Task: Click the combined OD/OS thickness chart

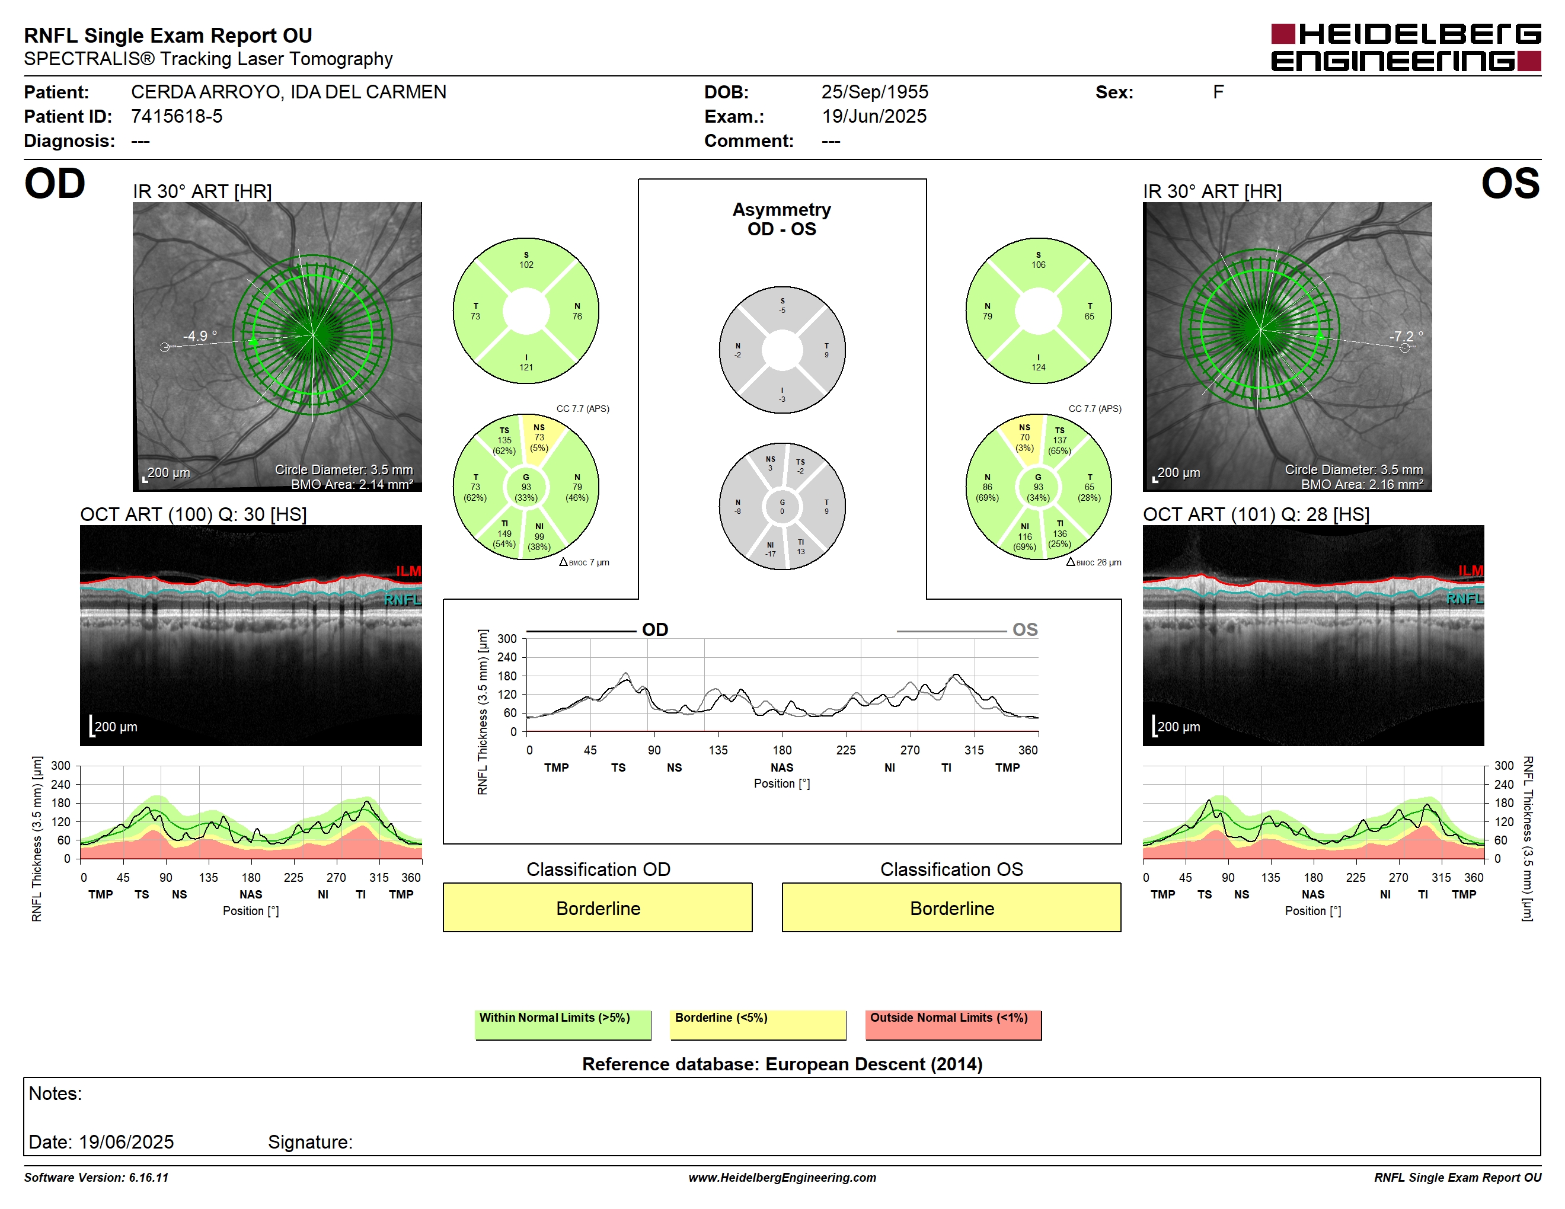Action: coord(782,685)
